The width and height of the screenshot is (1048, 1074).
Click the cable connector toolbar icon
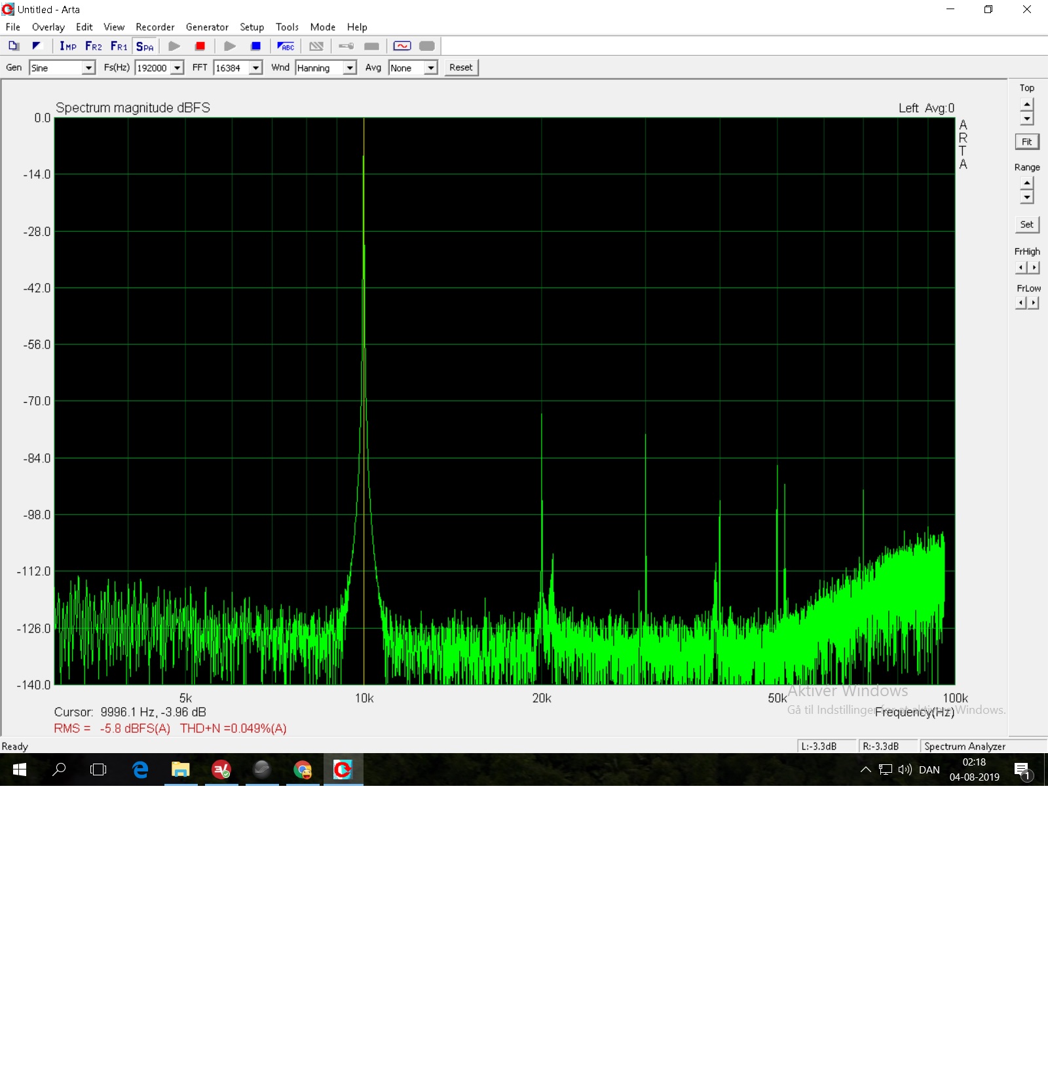pos(346,46)
